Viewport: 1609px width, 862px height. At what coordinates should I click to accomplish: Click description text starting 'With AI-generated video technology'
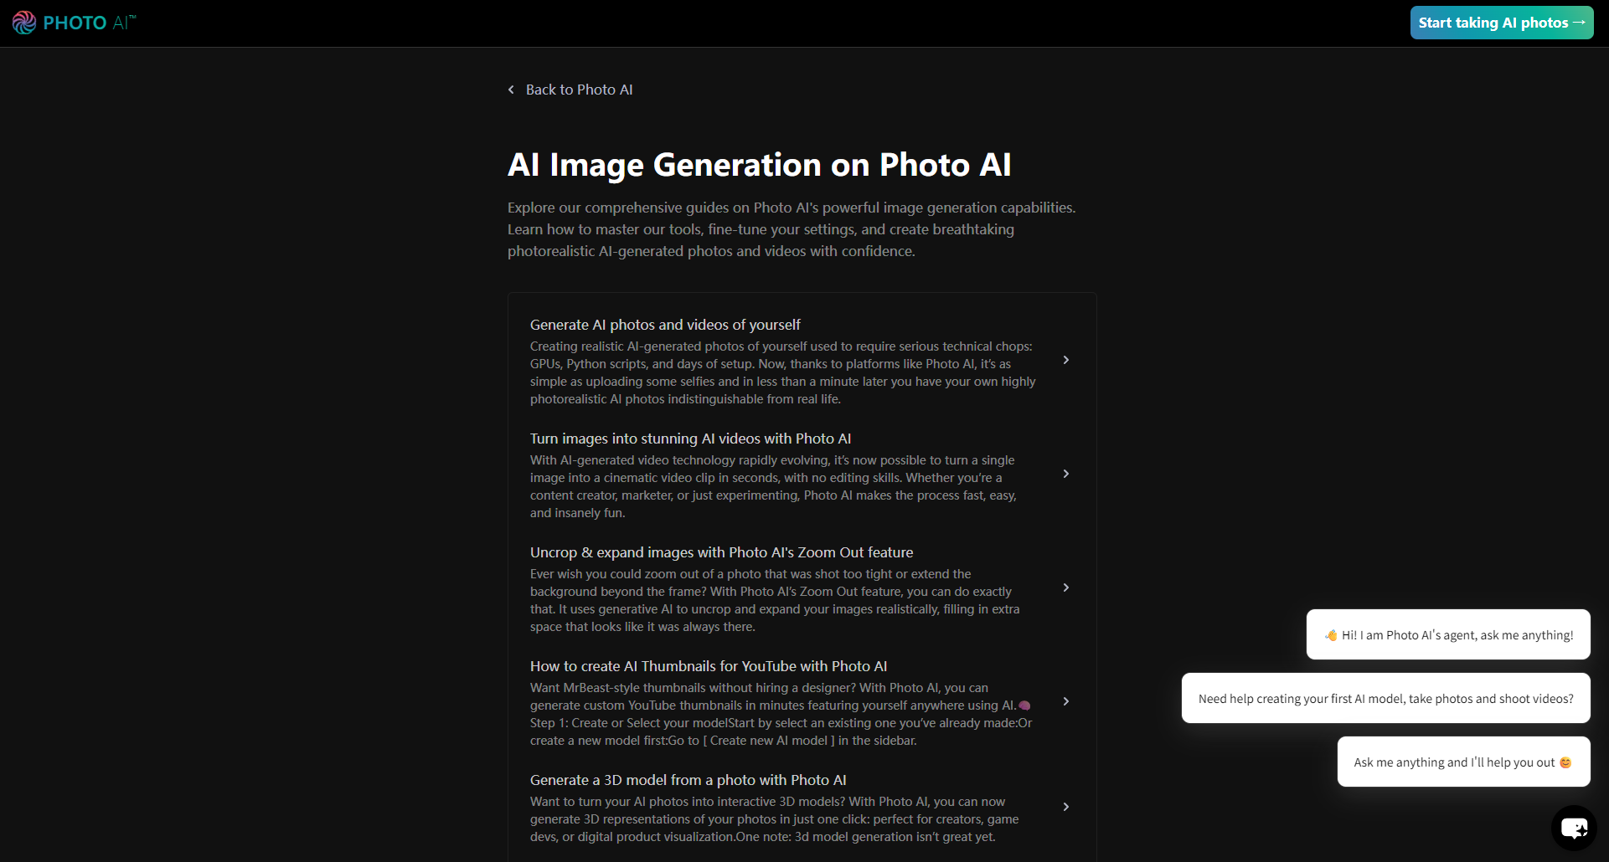point(773,486)
